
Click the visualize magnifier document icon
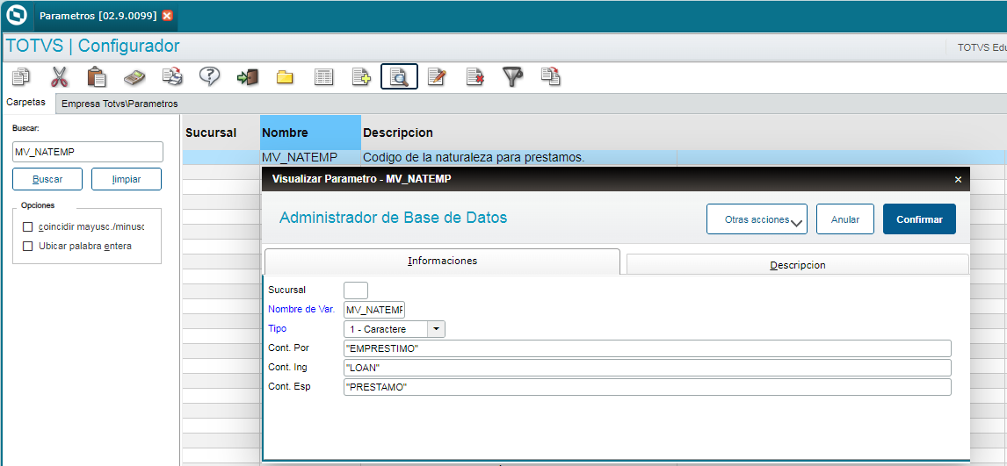[x=400, y=77]
